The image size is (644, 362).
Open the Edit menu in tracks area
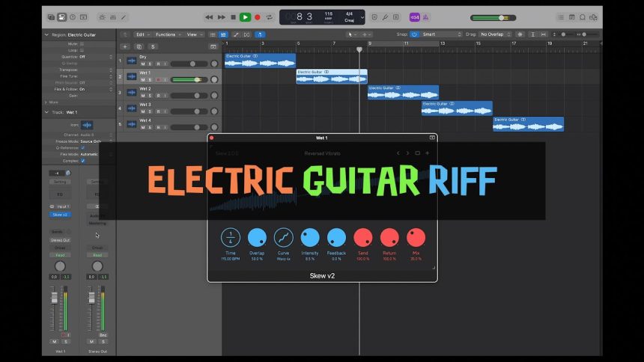tap(142, 34)
